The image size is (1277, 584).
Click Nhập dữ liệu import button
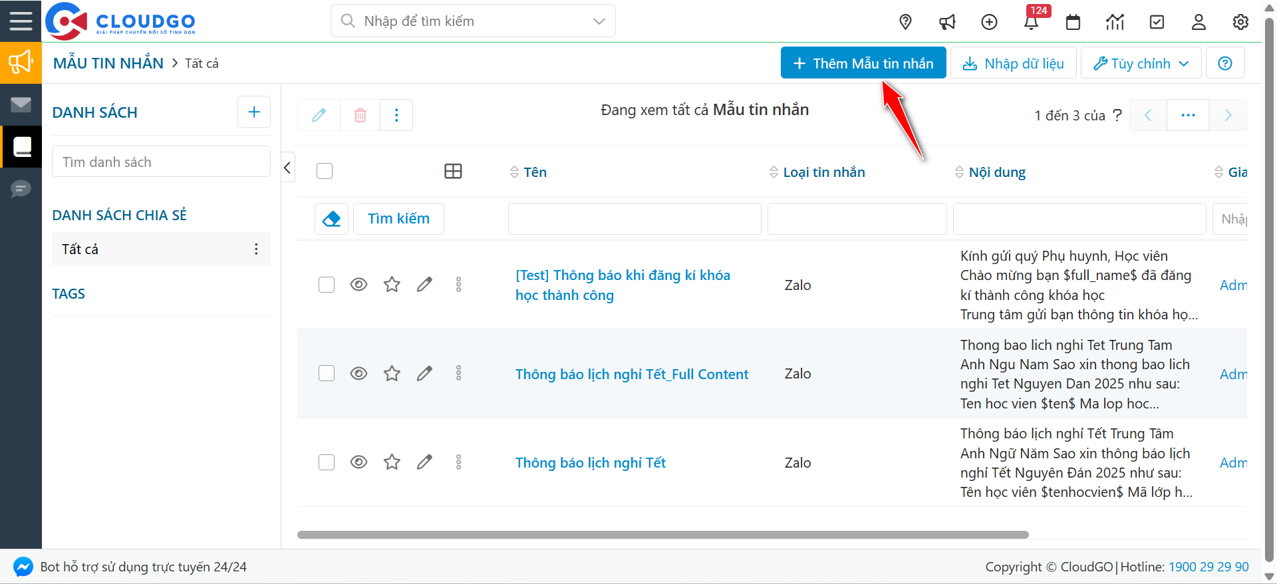pos(1014,63)
